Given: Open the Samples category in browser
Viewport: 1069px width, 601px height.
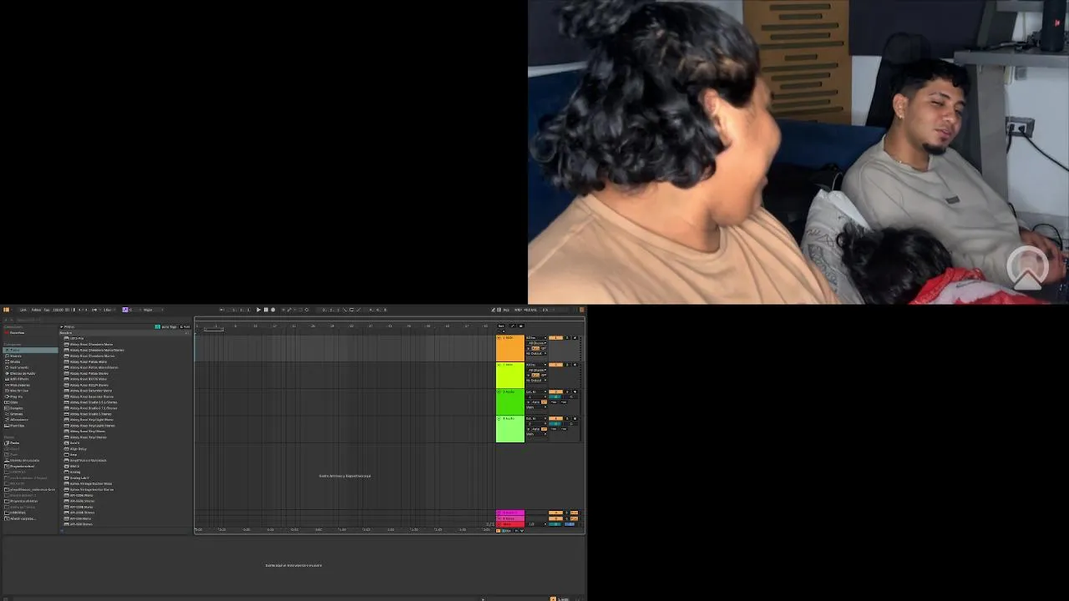Looking at the screenshot, I should pyautogui.click(x=31, y=408).
